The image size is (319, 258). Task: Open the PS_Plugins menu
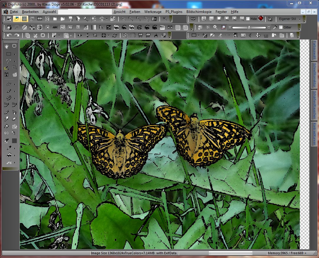point(174,12)
